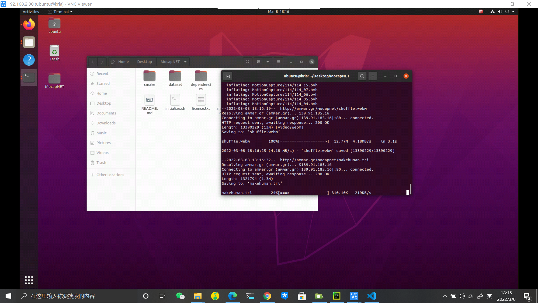Open Firefox from the Ubuntu dock

click(x=29, y=25)
